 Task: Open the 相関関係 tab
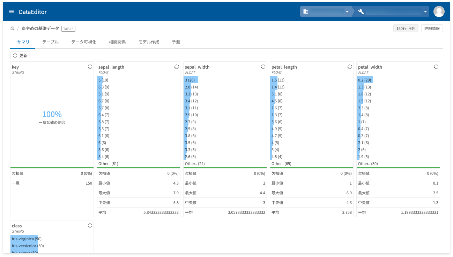coord(117,42)
